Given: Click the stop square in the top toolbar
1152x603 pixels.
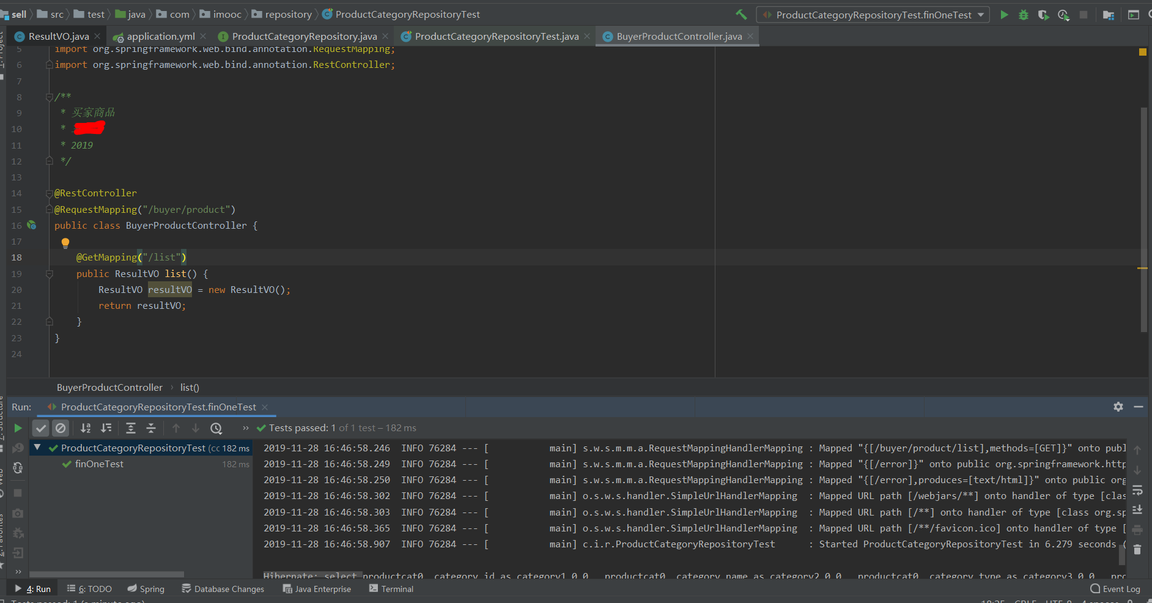Looking at the screenshot, I should [1084, 15].
